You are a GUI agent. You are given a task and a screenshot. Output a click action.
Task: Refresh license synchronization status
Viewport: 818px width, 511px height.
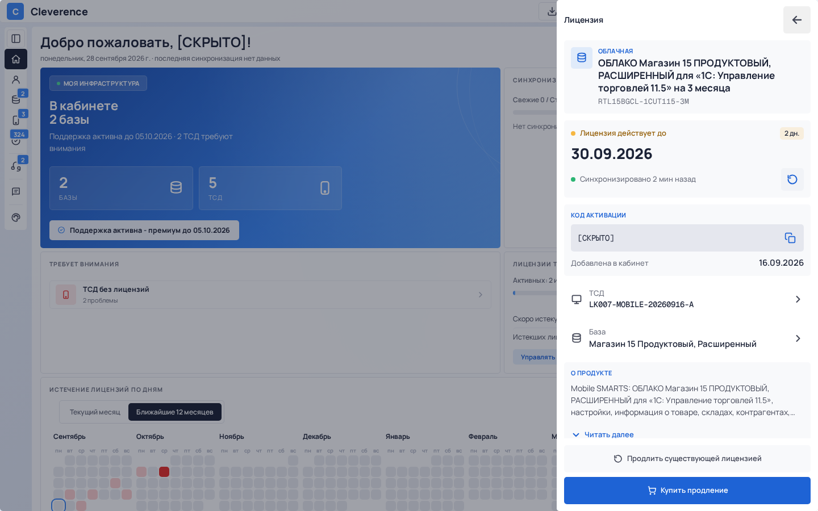(792, 179)
